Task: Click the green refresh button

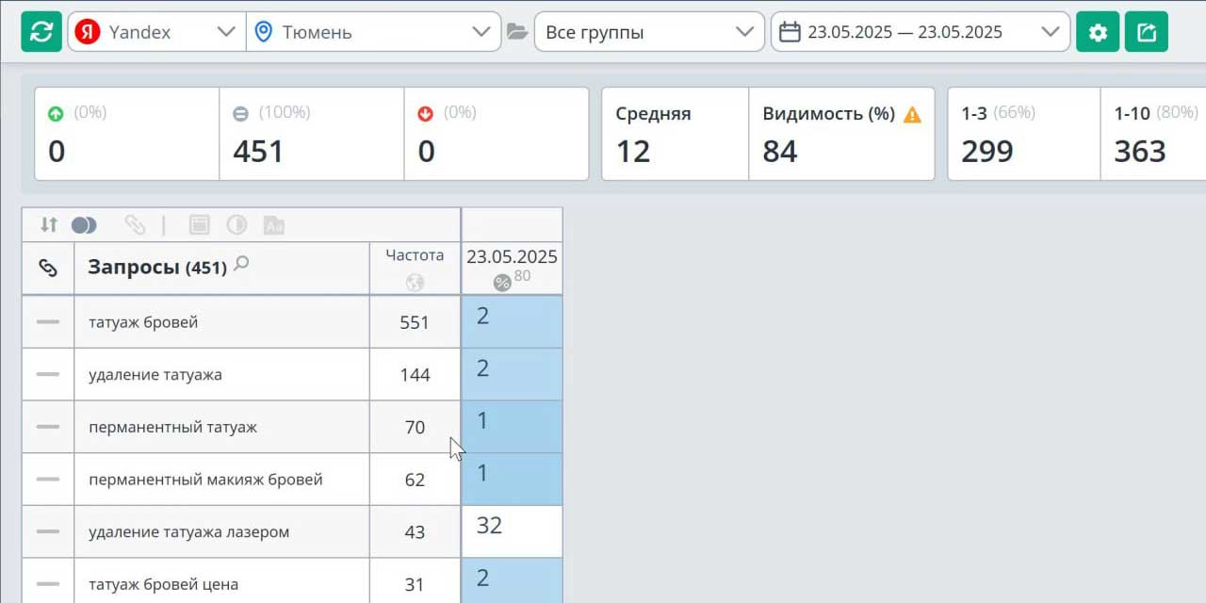Action: [41, 32]
